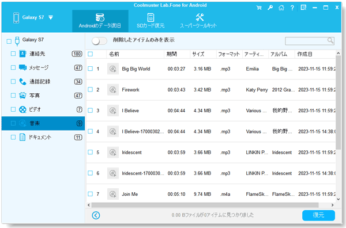Click the horizontal scrollbar right arrow

[332, 205]
